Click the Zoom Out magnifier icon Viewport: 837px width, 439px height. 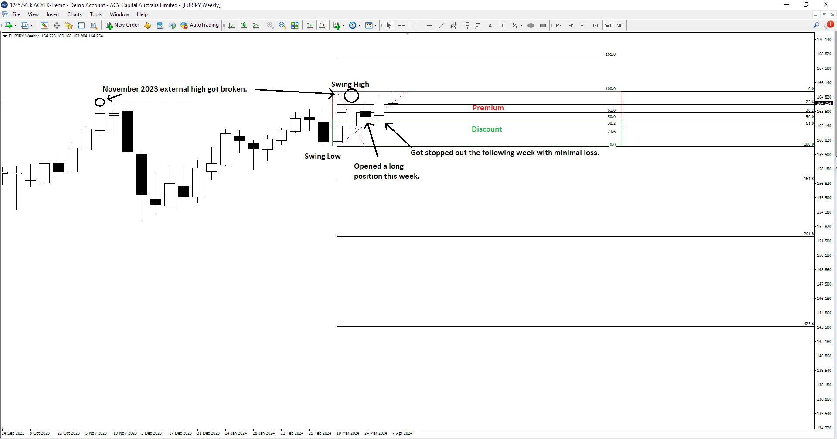282,25
